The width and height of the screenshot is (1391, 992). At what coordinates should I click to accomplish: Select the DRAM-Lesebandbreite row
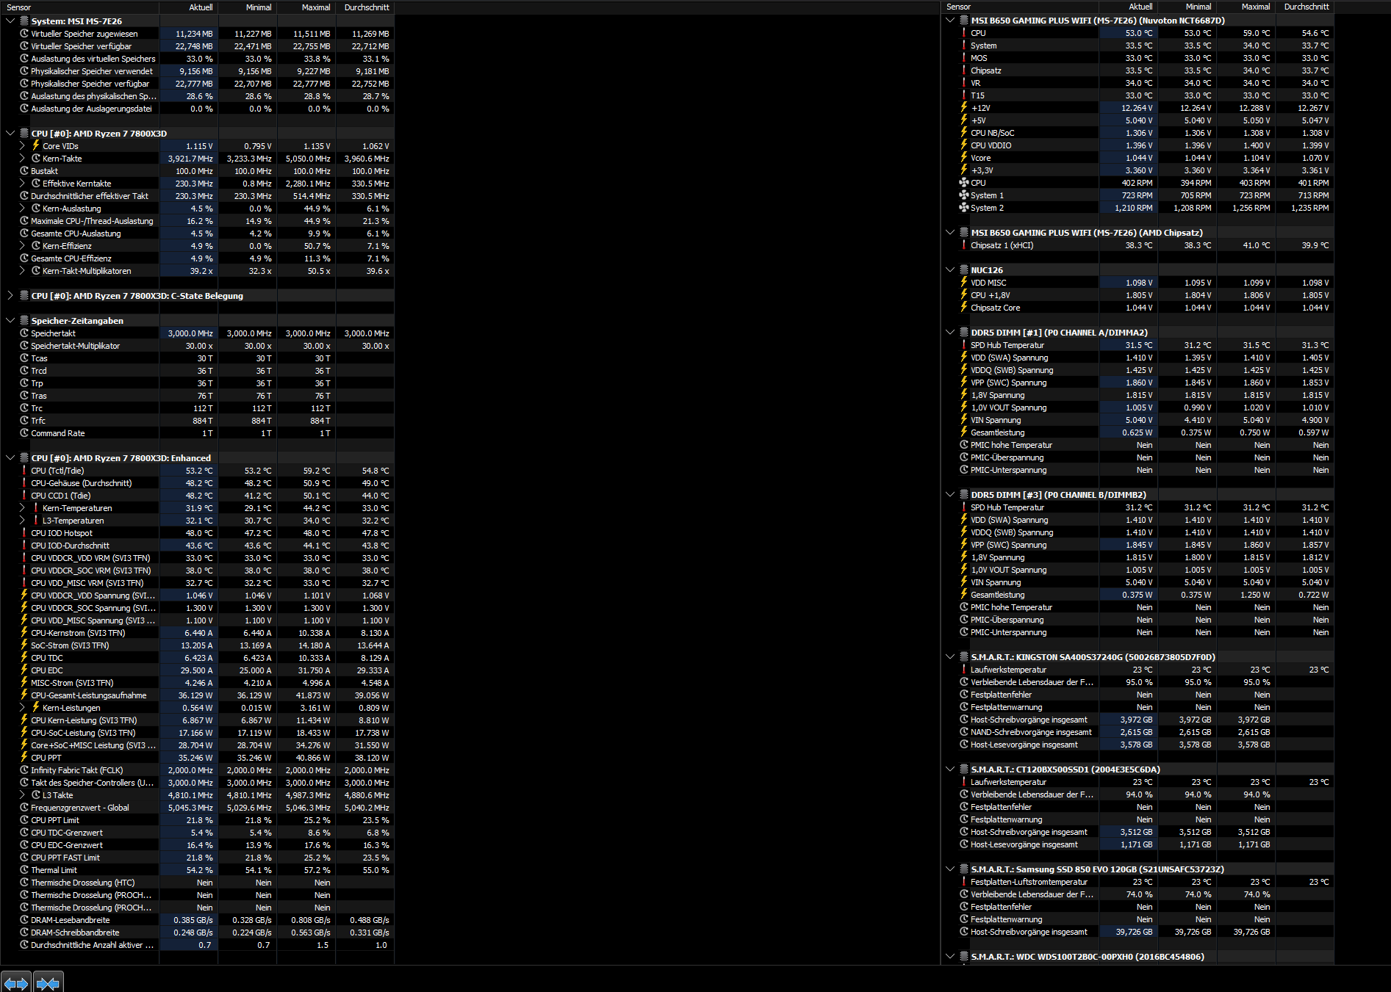point(197,920)
